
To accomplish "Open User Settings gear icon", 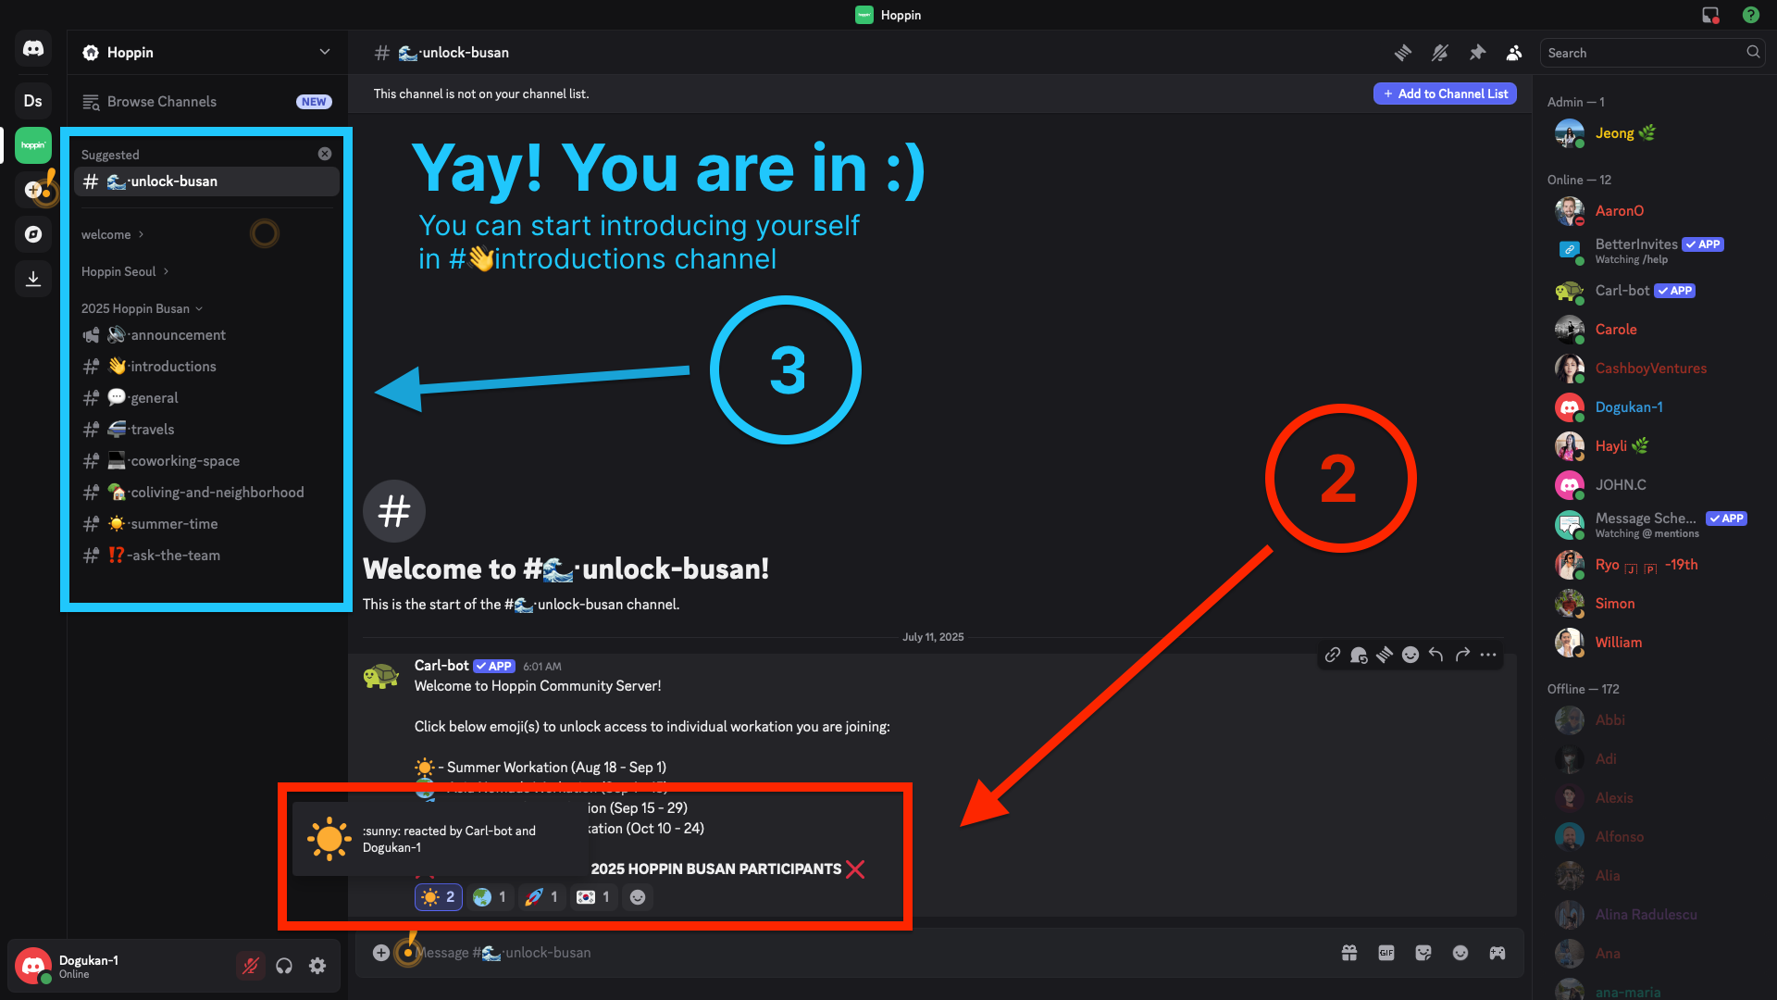I will click(317, 966).
